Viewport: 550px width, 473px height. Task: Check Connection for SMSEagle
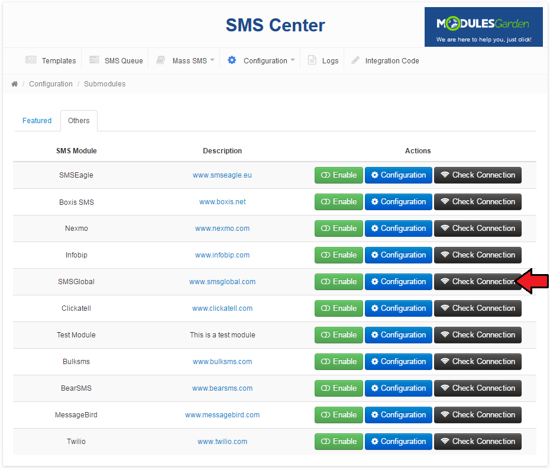click(478, 175)
